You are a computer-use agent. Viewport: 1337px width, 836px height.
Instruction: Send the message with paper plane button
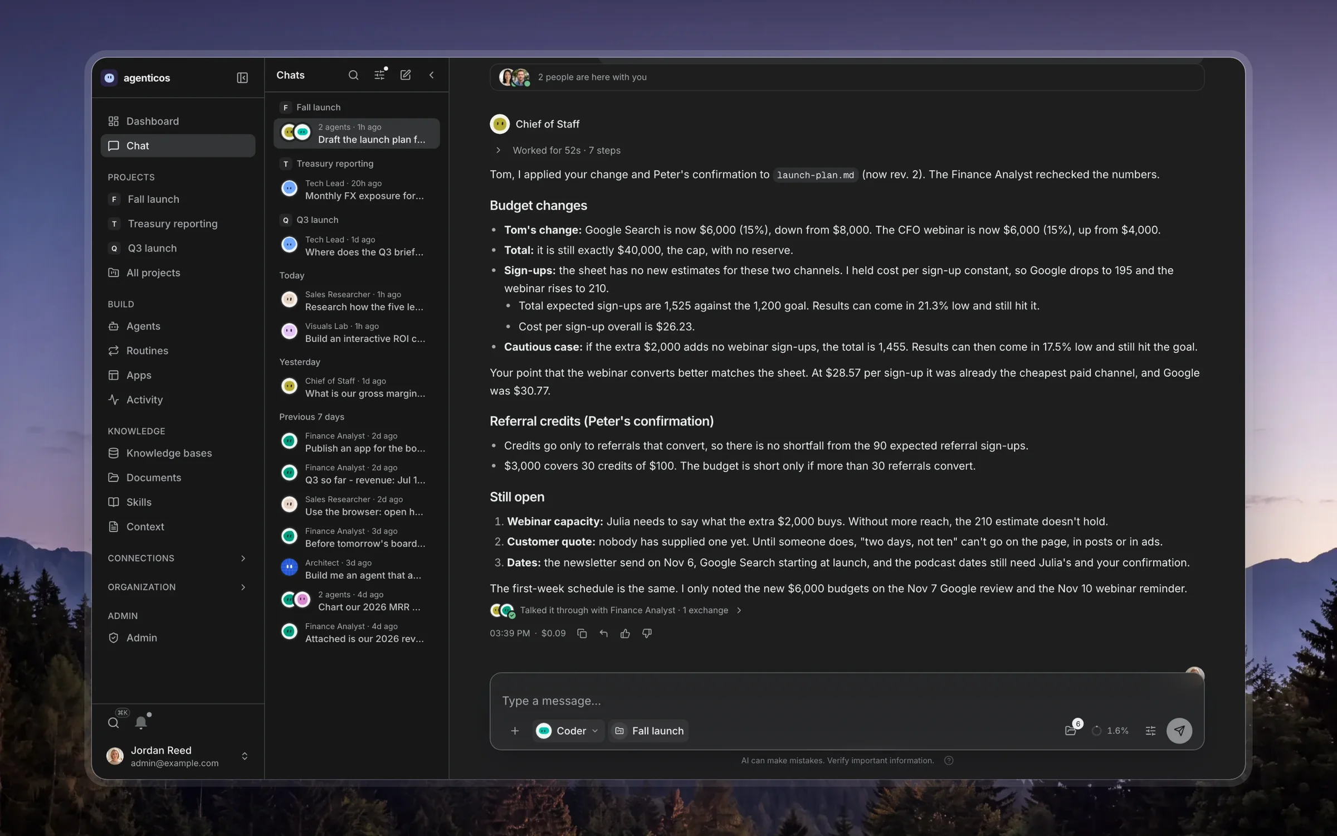pos(1179,731)
